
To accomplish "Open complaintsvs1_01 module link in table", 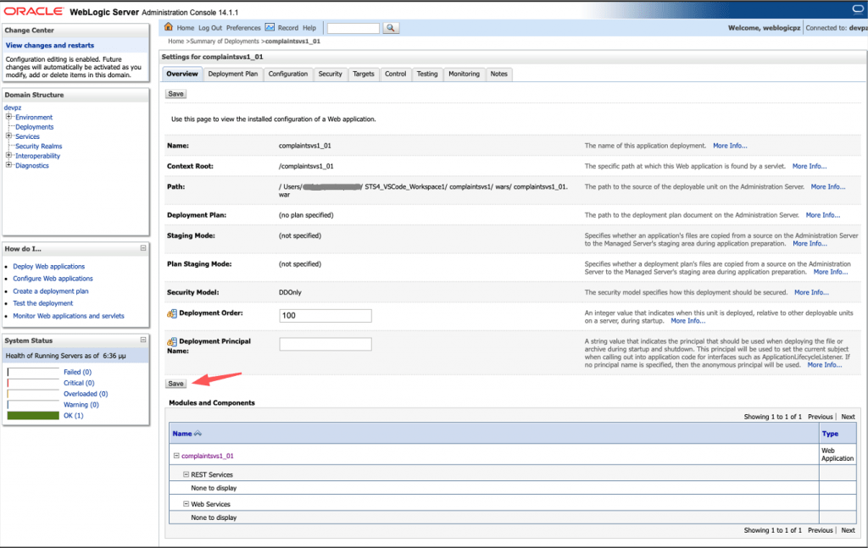I will 208,457.
